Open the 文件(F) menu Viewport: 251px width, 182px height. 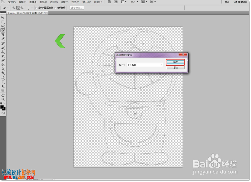pos(12,2)
